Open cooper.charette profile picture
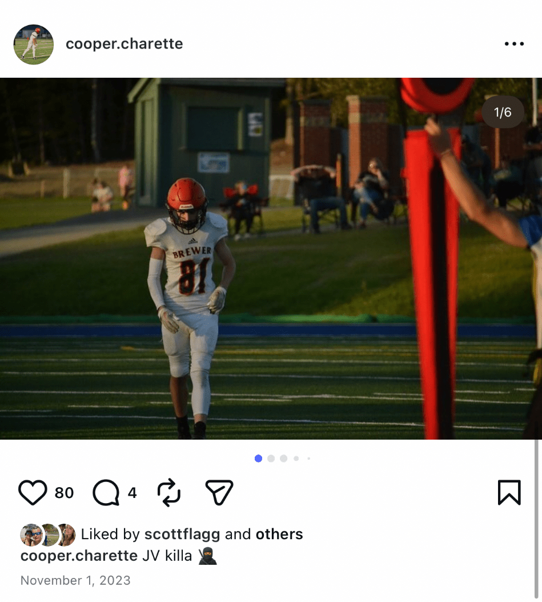Viewport: 542px width, 602px height. 33,44
